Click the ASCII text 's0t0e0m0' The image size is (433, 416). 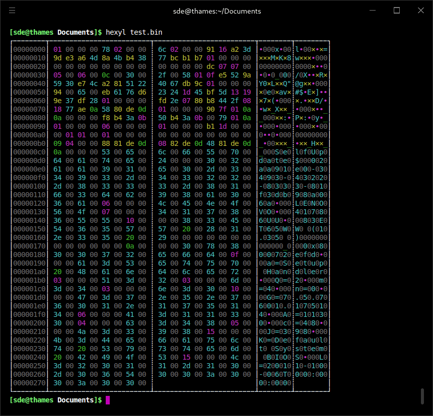tap(311, 349)
